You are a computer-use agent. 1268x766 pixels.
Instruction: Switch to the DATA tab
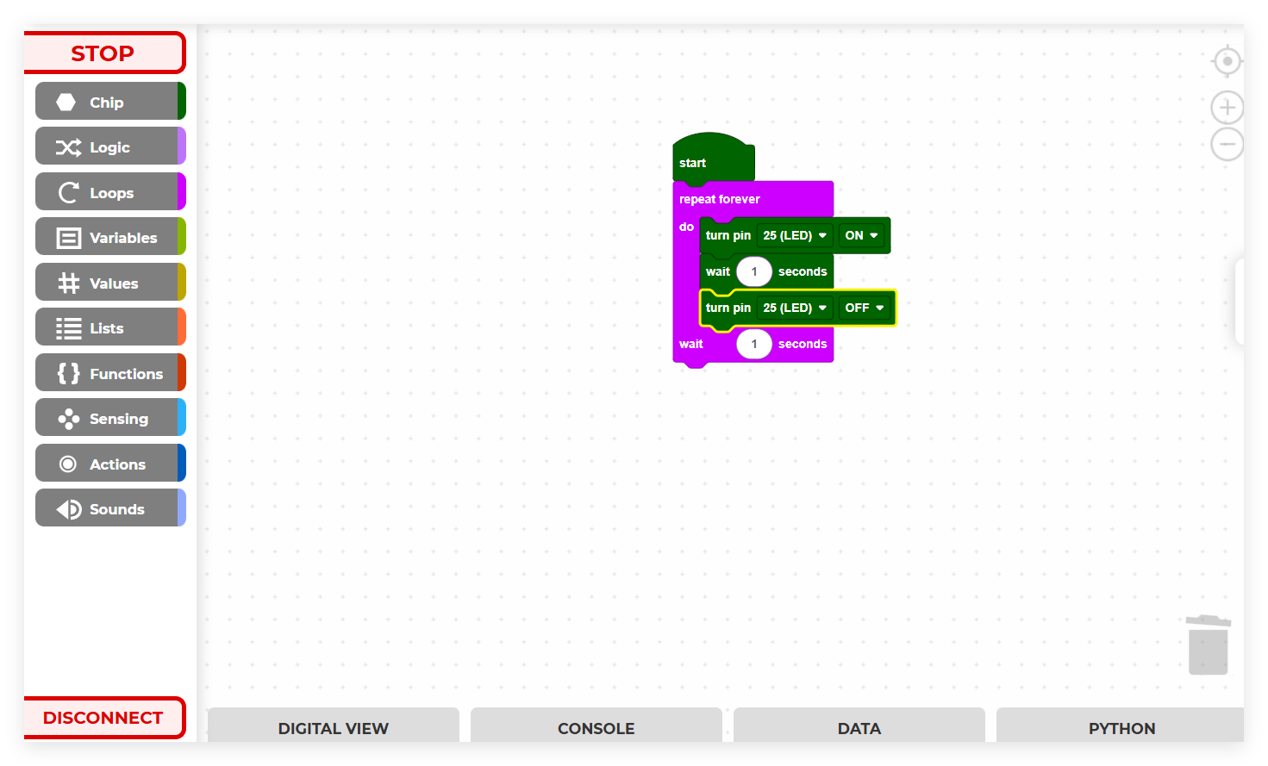[859, 726]
